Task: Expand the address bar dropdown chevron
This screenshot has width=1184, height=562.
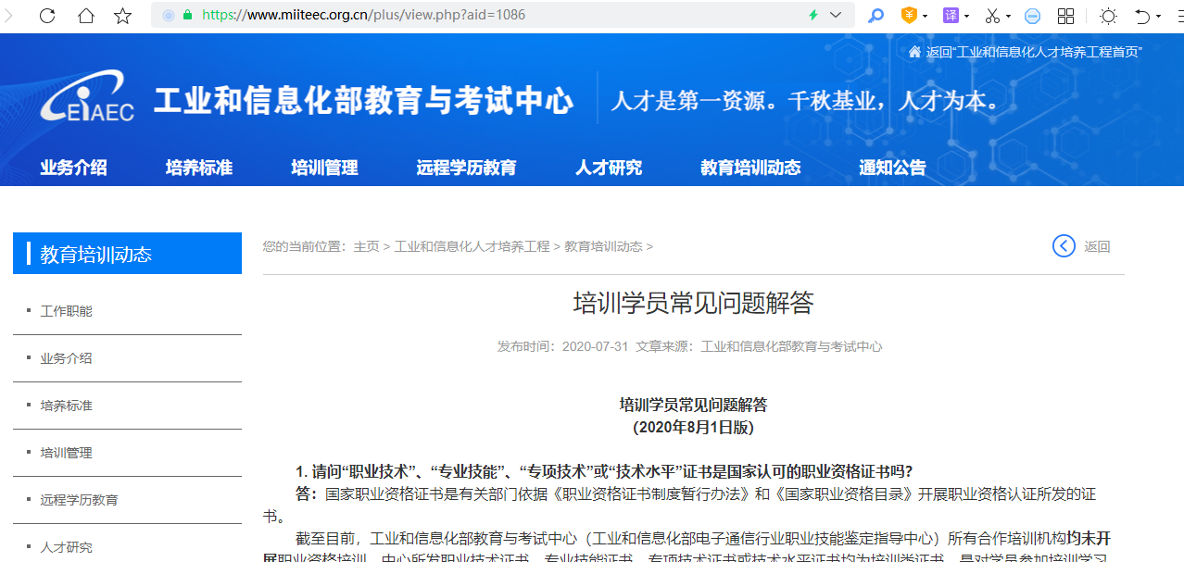Action: [836, 16]
